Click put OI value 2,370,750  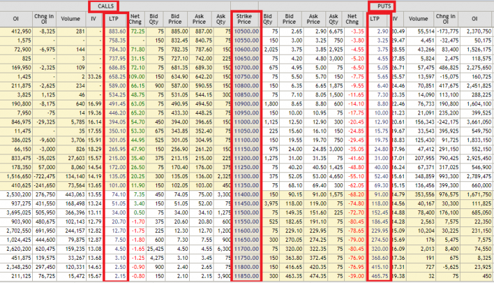click(479, 32)
